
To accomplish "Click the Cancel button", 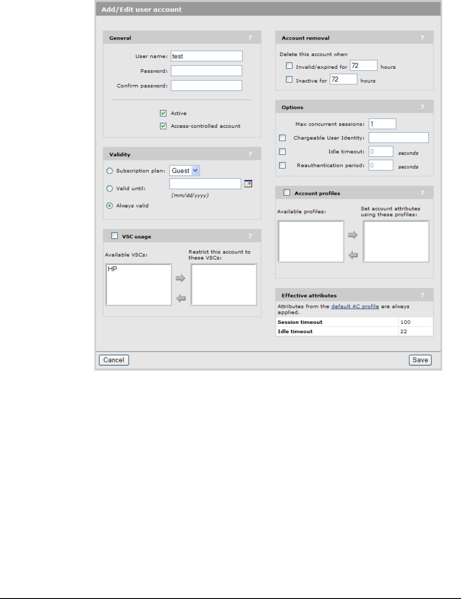I will pos(114,360).
